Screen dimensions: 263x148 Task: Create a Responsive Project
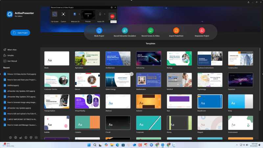pyautogui.click(x=202, y=31)
